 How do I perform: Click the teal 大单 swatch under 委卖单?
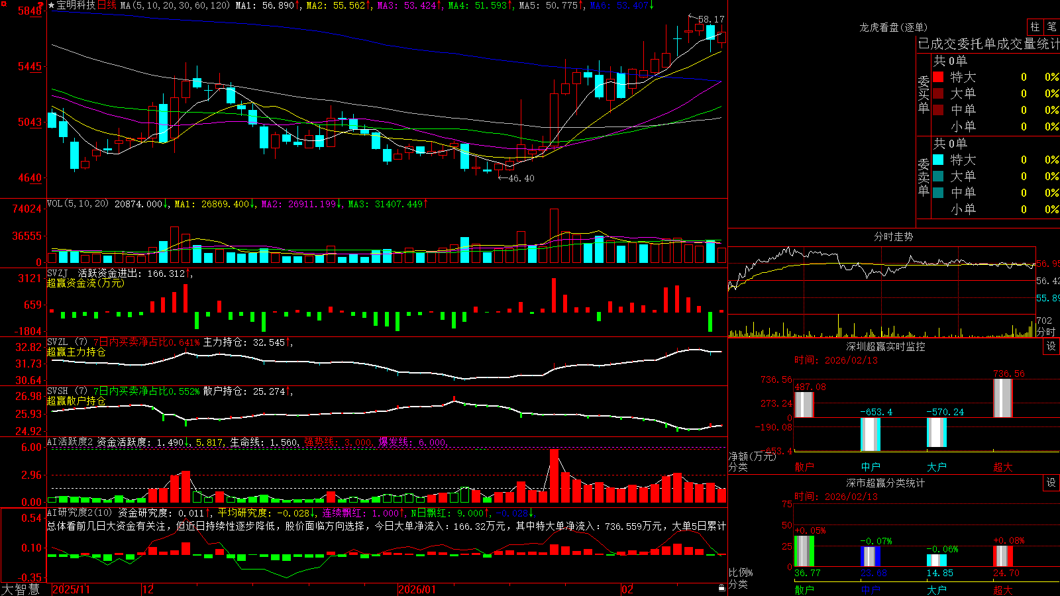coord(938,176)
